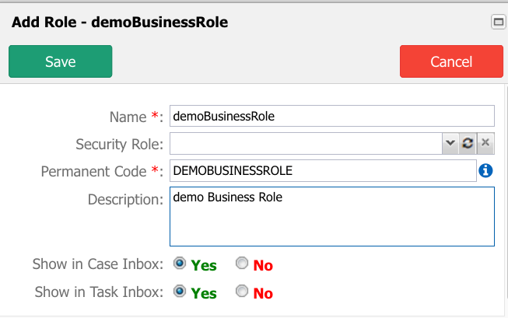Show Permanent Code info tooltip icon
508x318 pixels.
(485, 170)
